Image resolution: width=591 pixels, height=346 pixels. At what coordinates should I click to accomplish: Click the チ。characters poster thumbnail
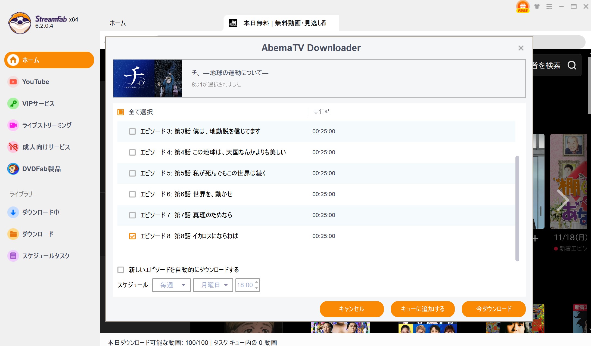[x=168, y=78]
